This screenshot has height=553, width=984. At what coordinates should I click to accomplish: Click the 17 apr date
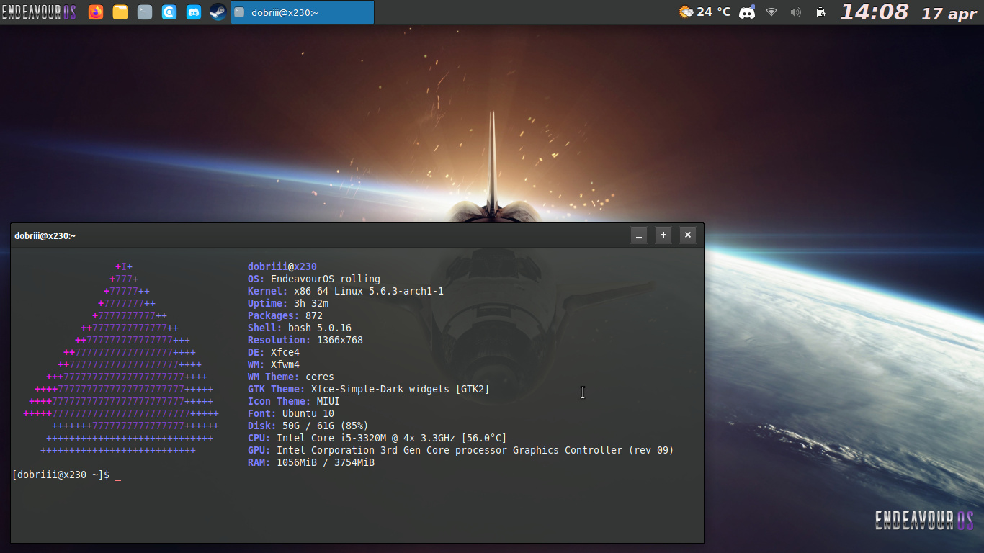949,14
